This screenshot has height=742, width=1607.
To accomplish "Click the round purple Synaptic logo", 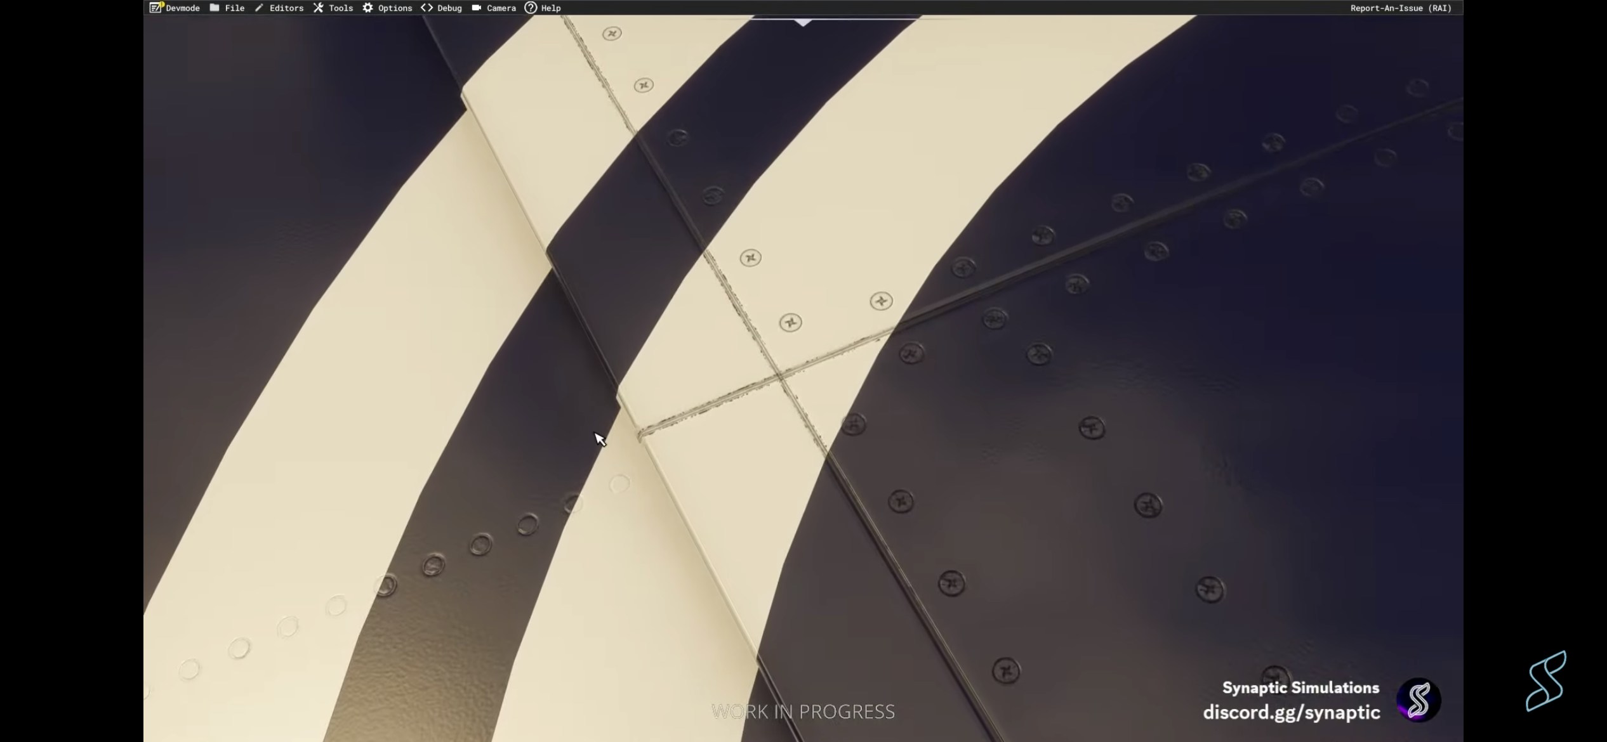I will click(1418, 700).
